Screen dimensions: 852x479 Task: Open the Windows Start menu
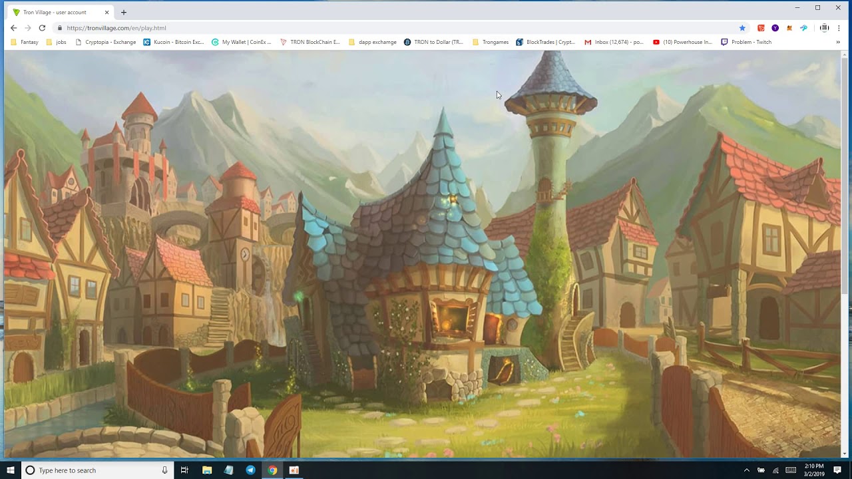click(x=11, y=470)
